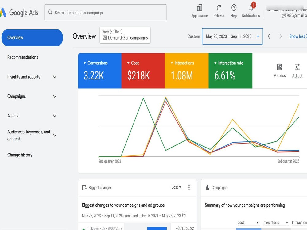Click Summary of how your campaigns are performing
Viewport: 307px width, 230px height.
pos(245,205)
